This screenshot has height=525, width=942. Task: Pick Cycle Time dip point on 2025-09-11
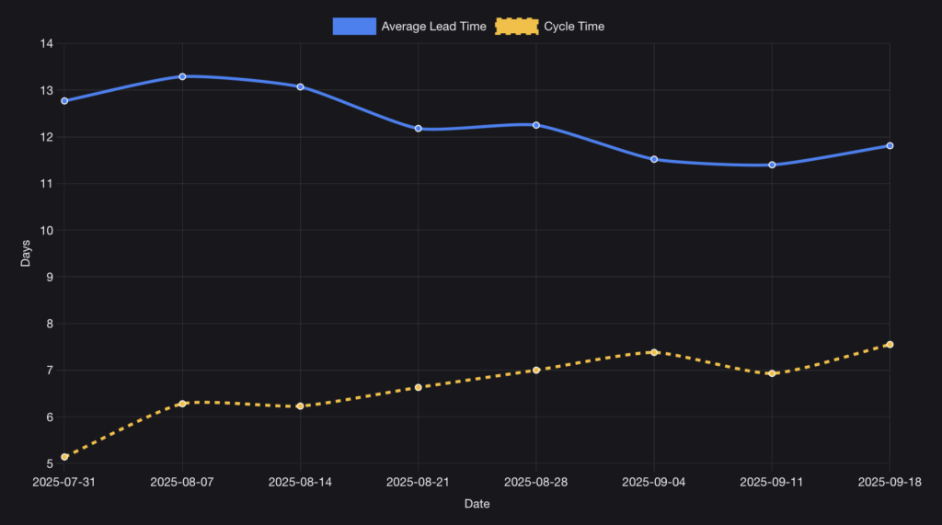click(x=772, y=373)
